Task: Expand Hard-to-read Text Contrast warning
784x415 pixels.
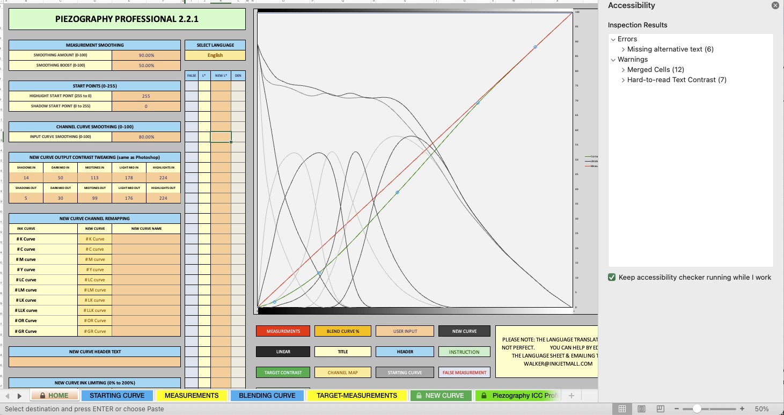Action: point(623,80)
